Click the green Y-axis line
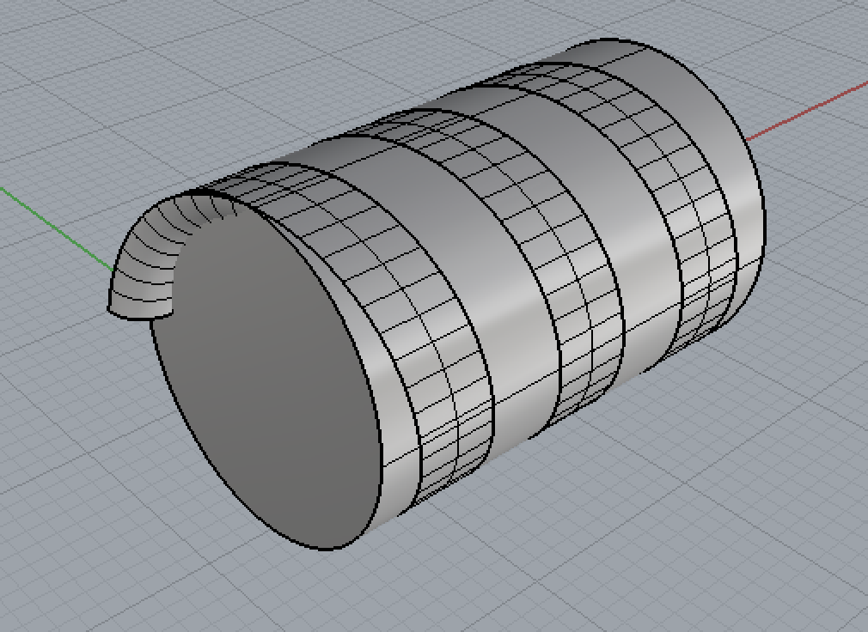The height and width of the screenshot is (632, 868). click(x=52, y=222)
